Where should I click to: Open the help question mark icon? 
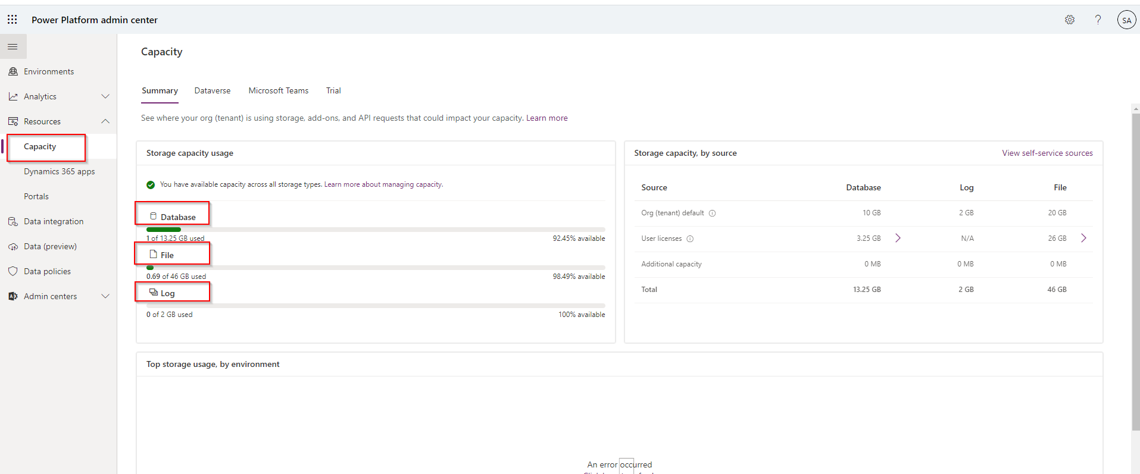[x=1098, y=20]
